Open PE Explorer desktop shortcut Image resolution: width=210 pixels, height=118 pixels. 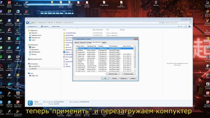[9, 12]
